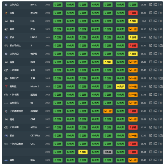The image size is (167, 165).
Task: Click price value 29.18
Action: tap(144, 86)
